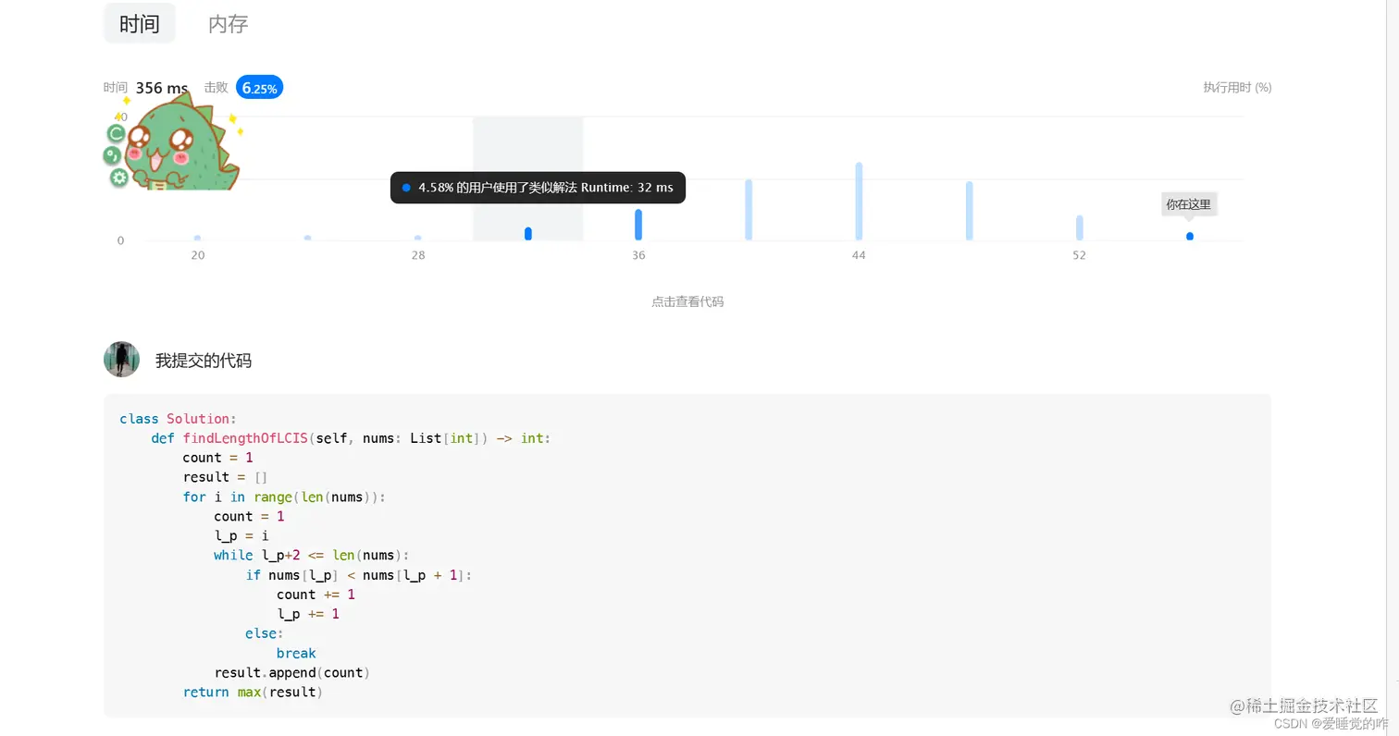Click the 36 x-axis label

638,255
